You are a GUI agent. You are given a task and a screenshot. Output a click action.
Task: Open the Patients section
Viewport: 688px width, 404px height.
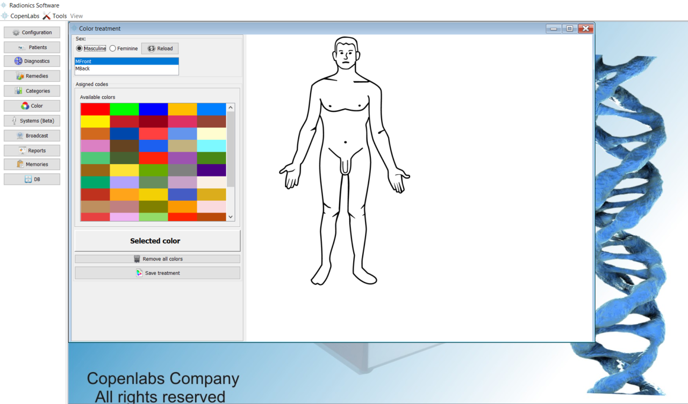pos(32,47)
